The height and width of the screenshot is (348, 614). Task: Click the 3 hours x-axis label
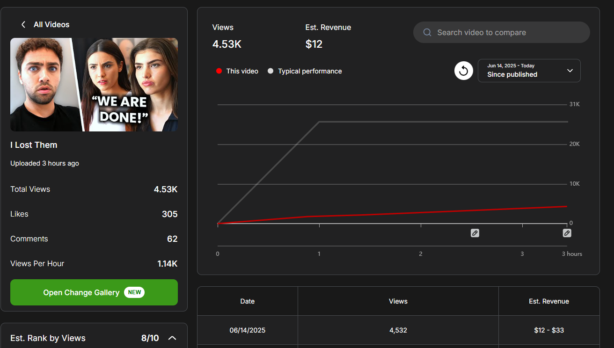572,254
